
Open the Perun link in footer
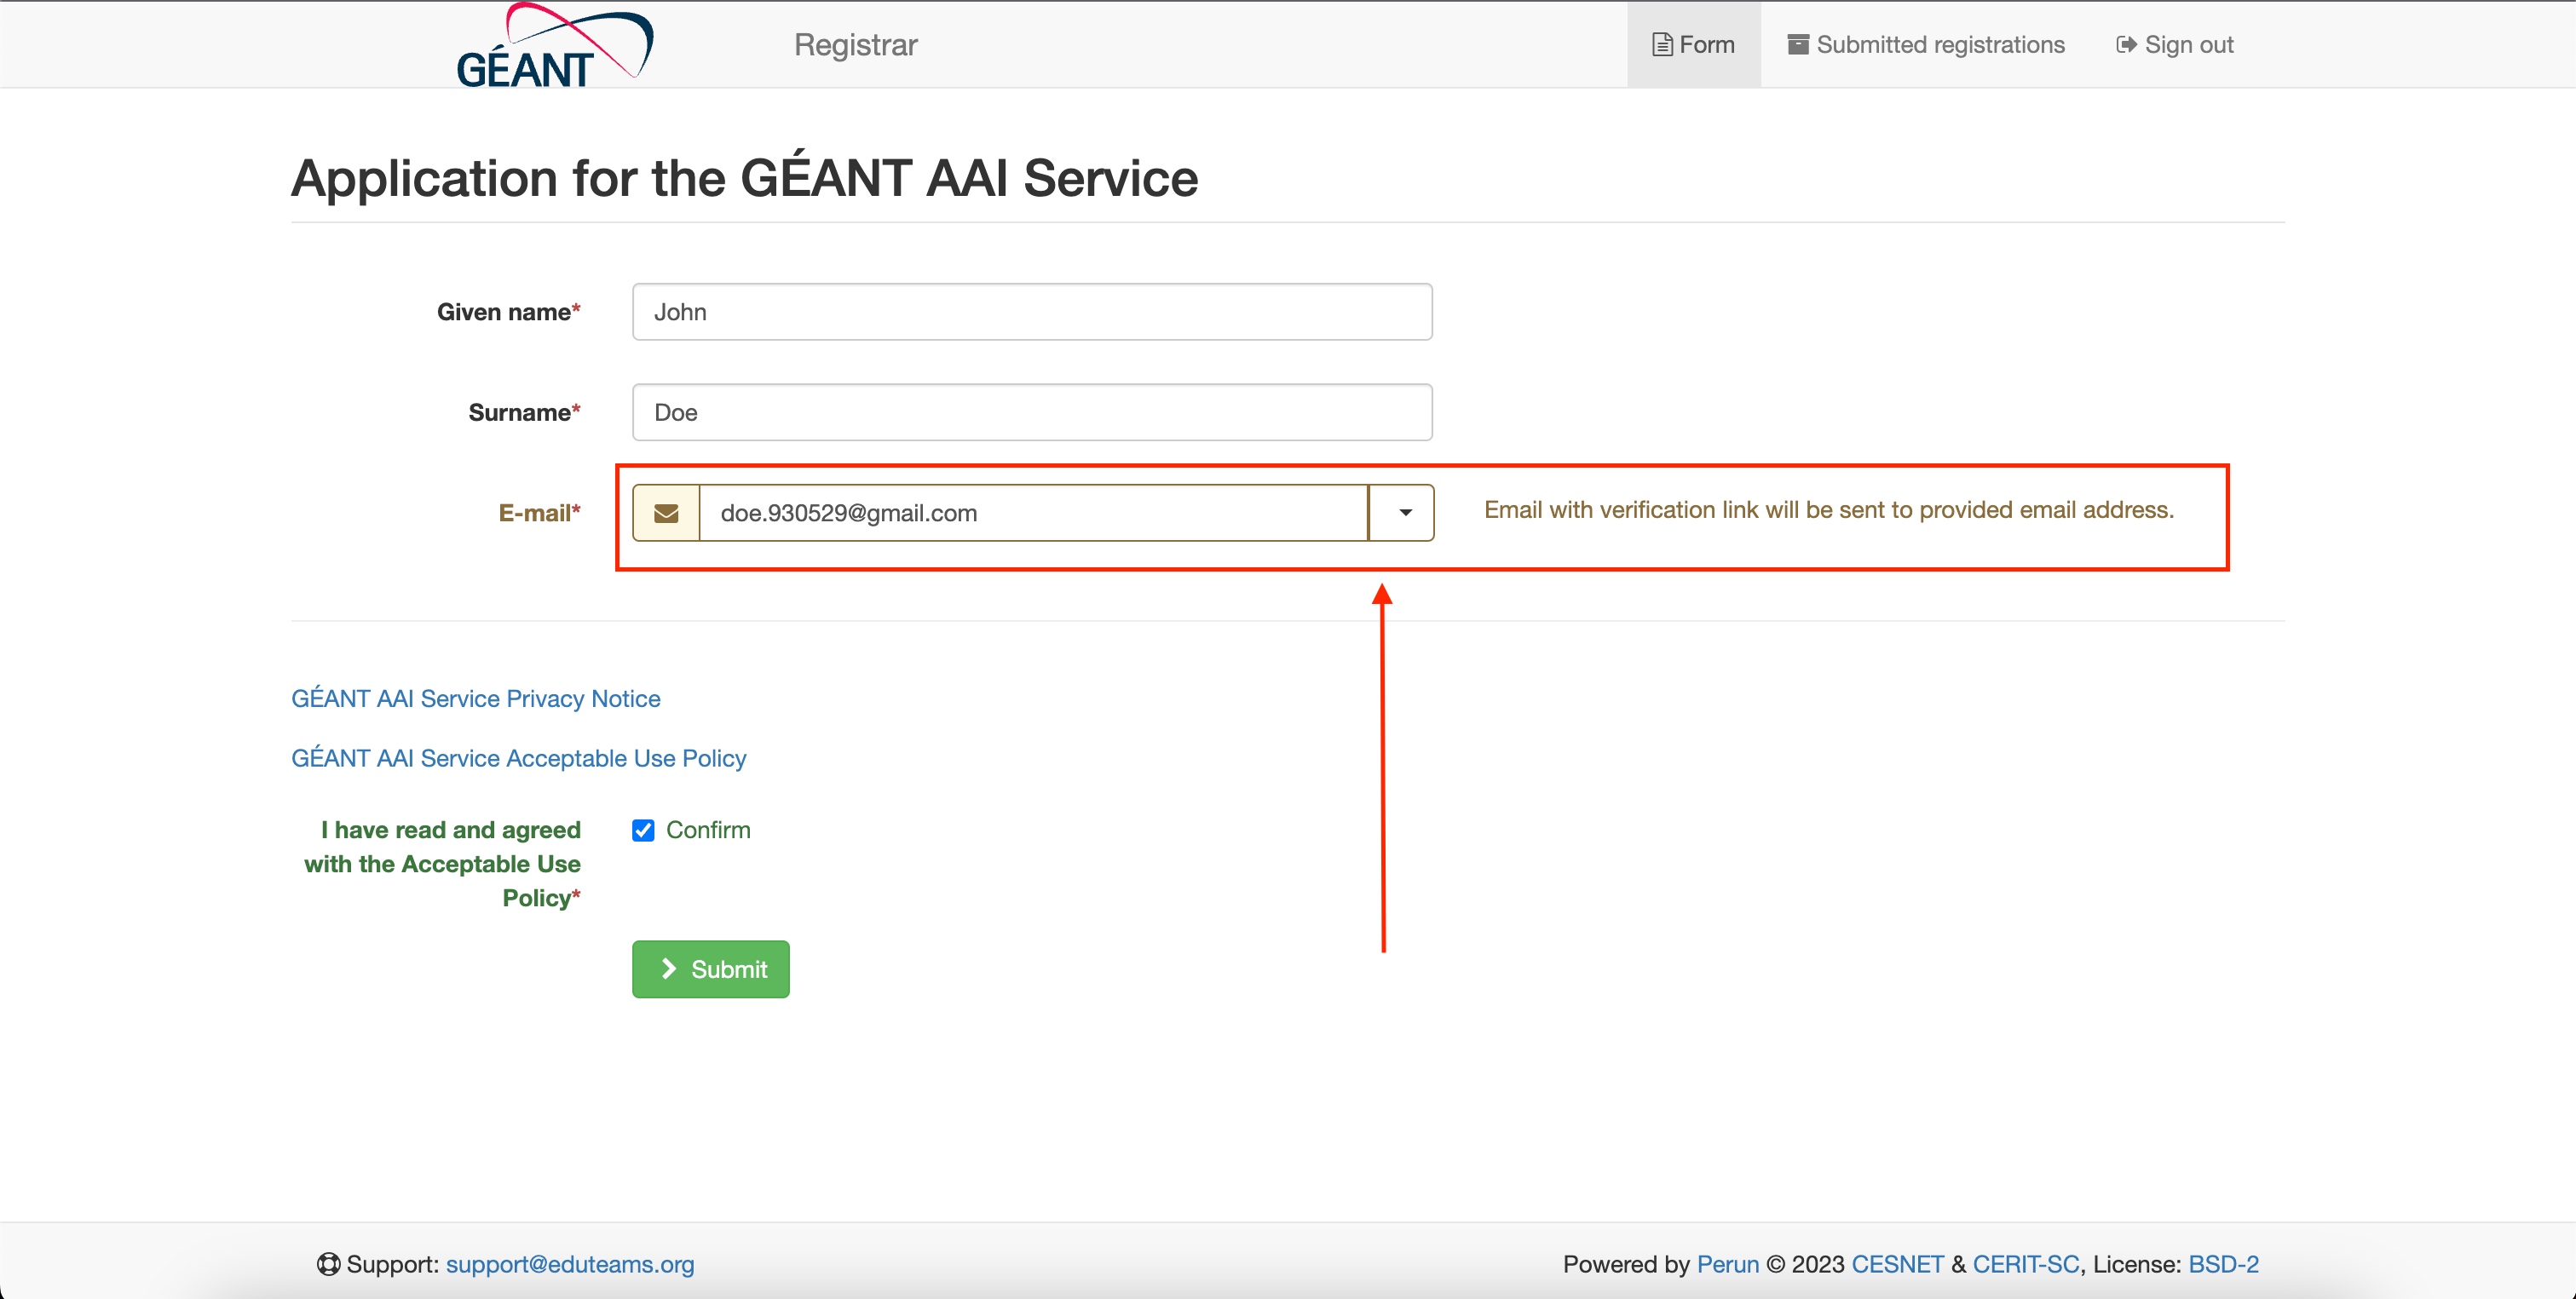[x=1727, y=1264]
